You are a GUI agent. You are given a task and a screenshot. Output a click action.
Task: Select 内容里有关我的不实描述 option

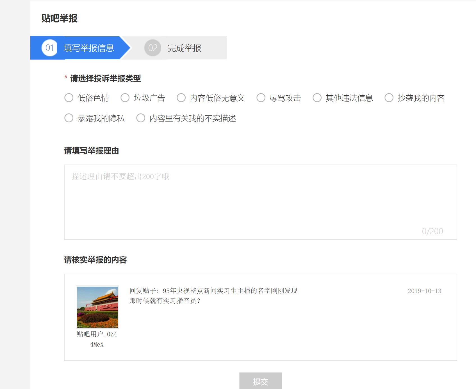click(x=141, y=119)
